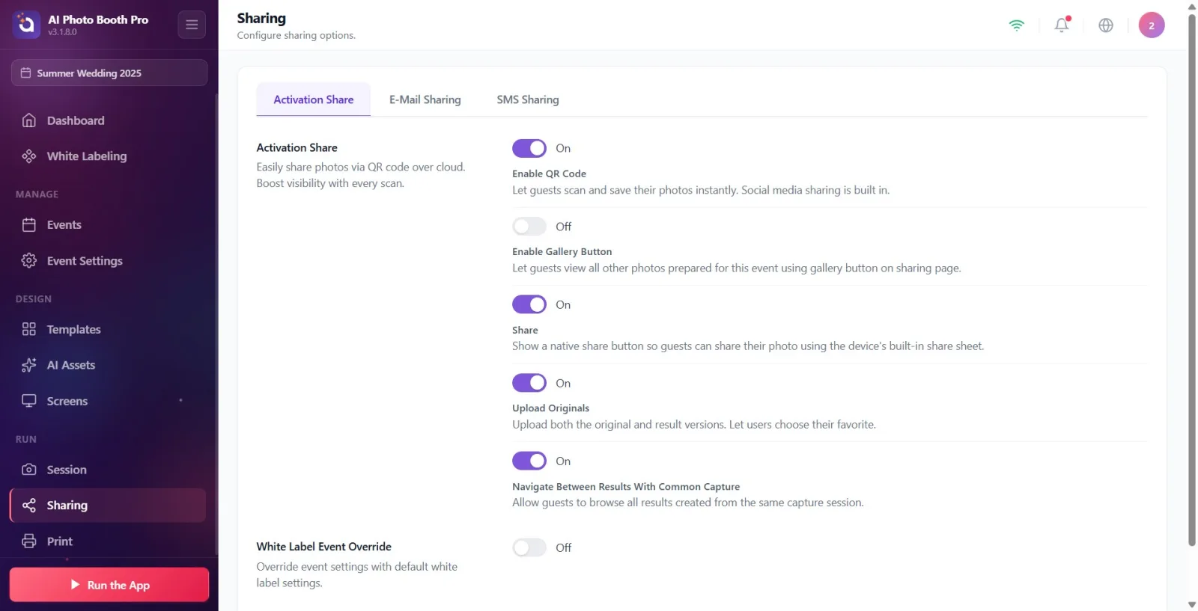Click the Run the App button

109,585
